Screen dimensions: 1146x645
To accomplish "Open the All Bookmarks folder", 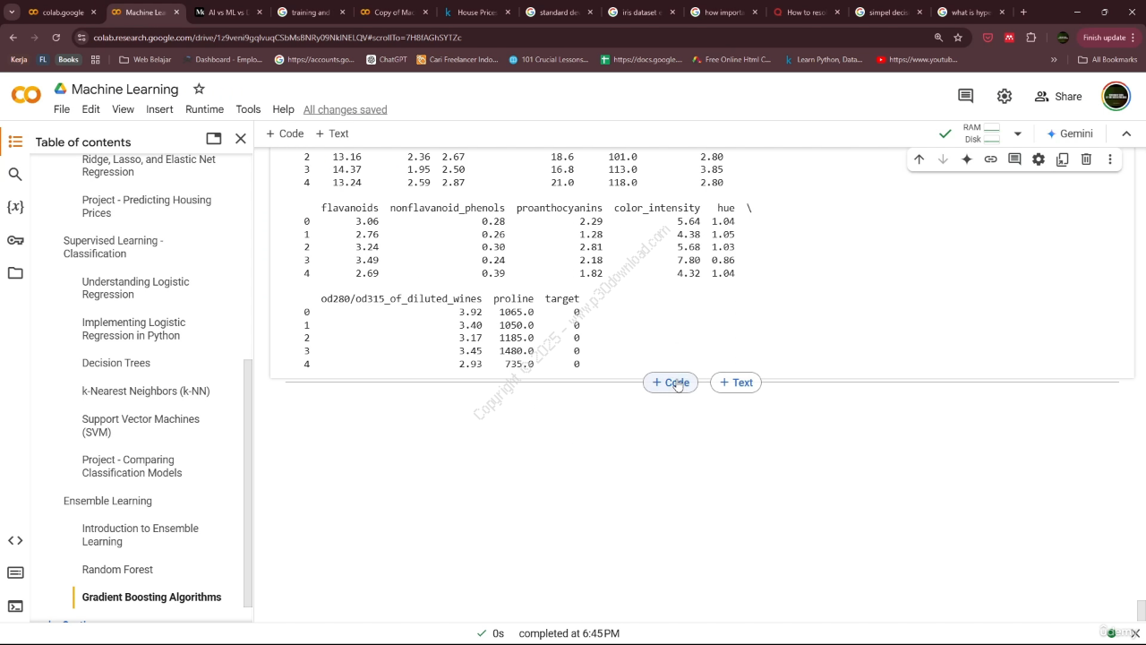I will (x=1108, y=59).
